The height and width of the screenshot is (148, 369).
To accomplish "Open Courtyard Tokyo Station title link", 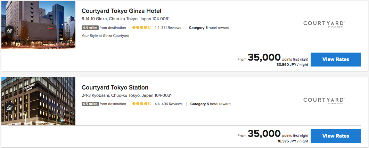I will (115, 87).
